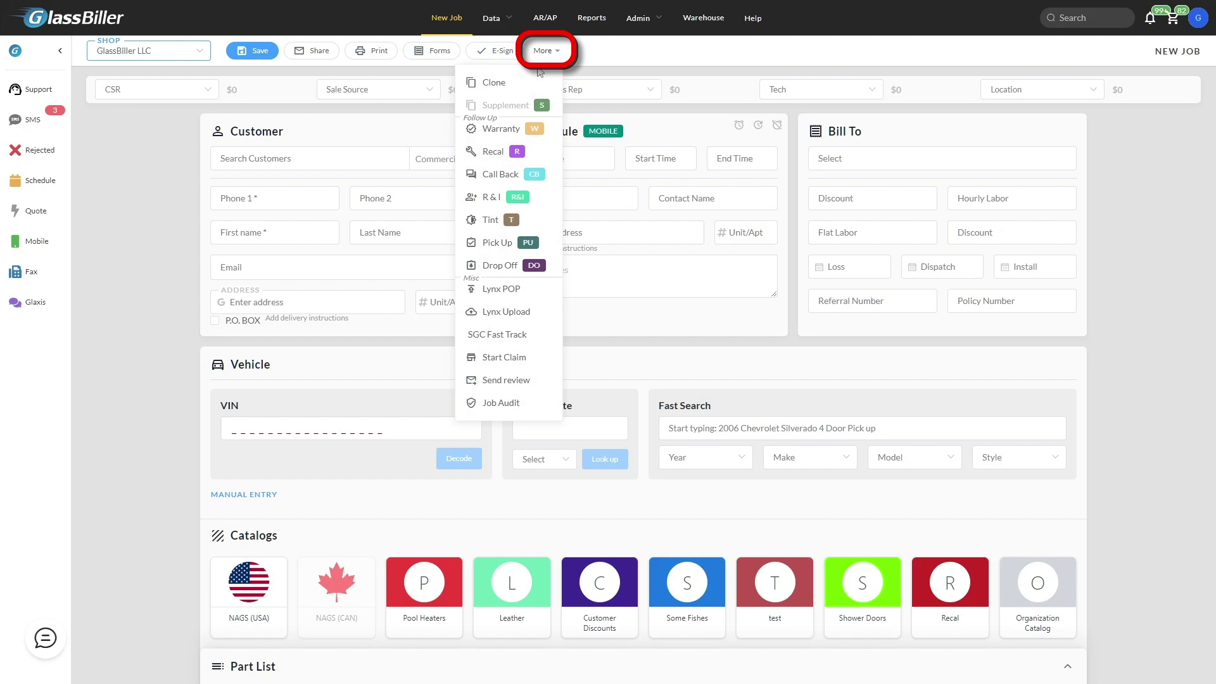Image resolution: width=1216 pixels, height=684 pixels.
Task: Choose Job Audit in the More menu
Action: [500, 403]
